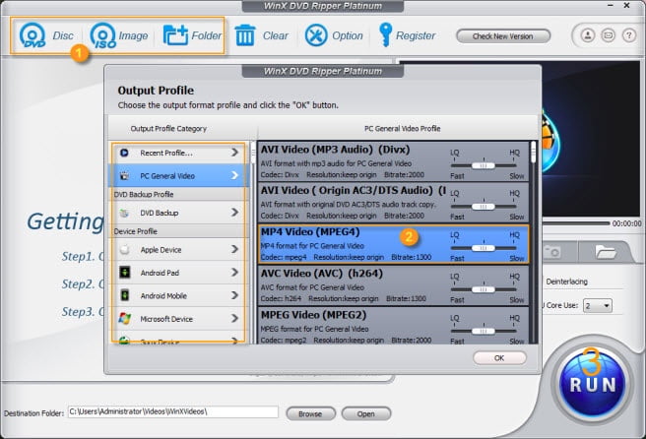Adjust quality slider for AVC Video profile

[484, 289]
